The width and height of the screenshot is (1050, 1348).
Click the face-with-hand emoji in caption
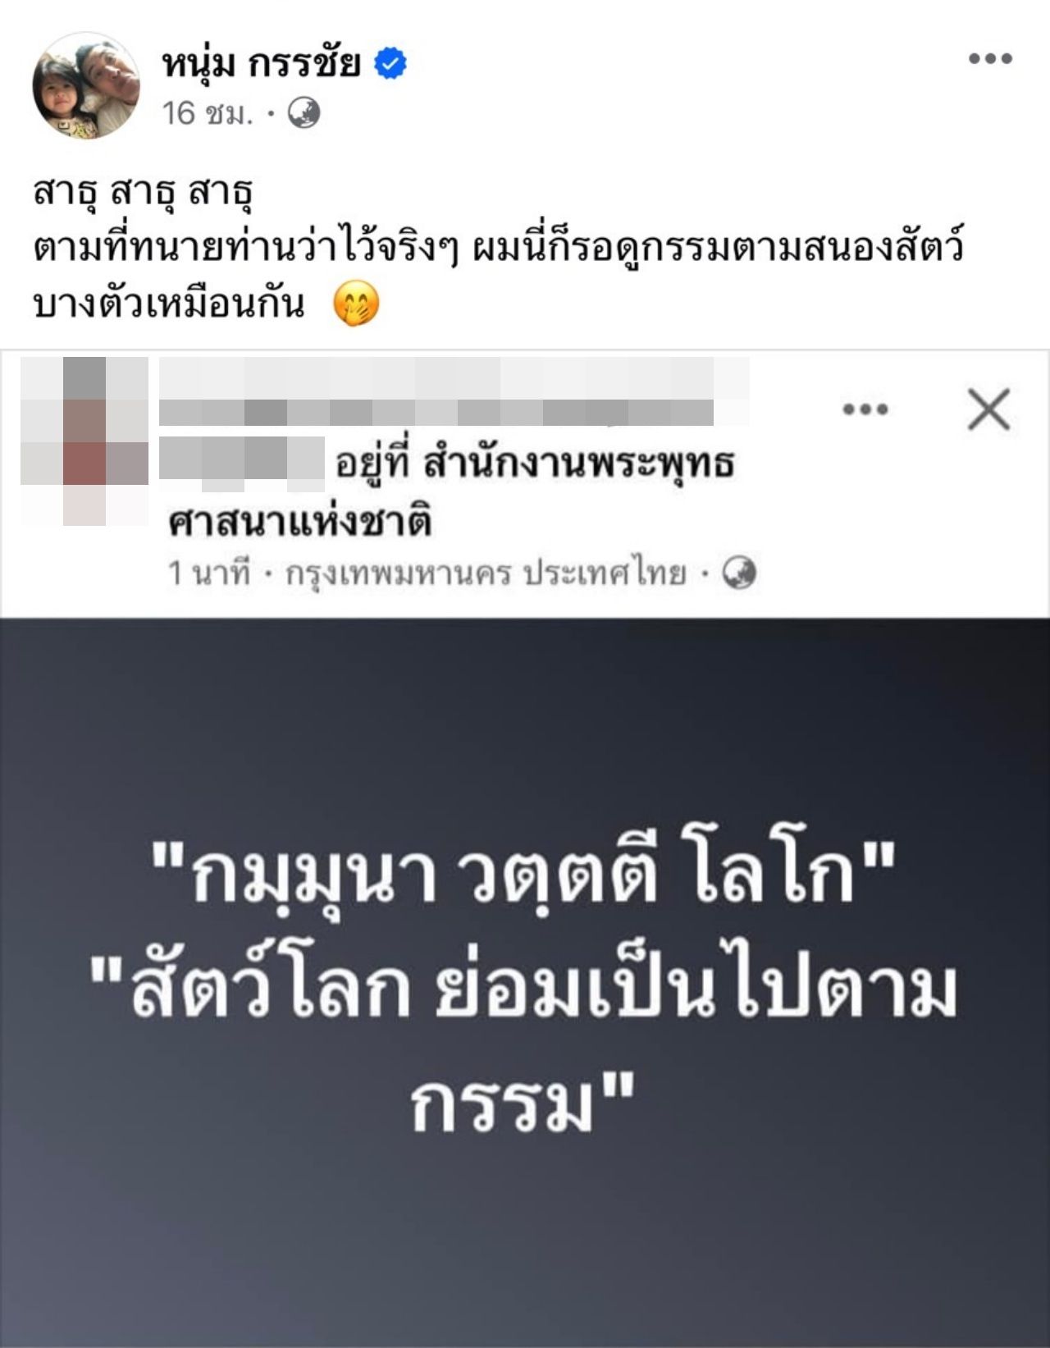(x=356, y=304)
